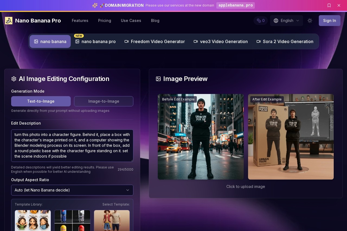This screenshot has width=347, height=231.
Task: Choose the sticker girls template thumbnail
Action: [33, 220]
